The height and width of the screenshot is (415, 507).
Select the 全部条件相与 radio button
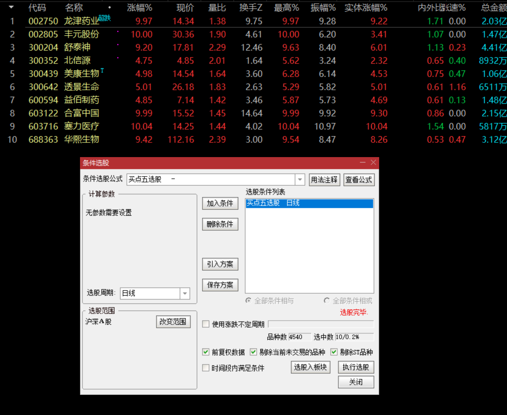248,300
